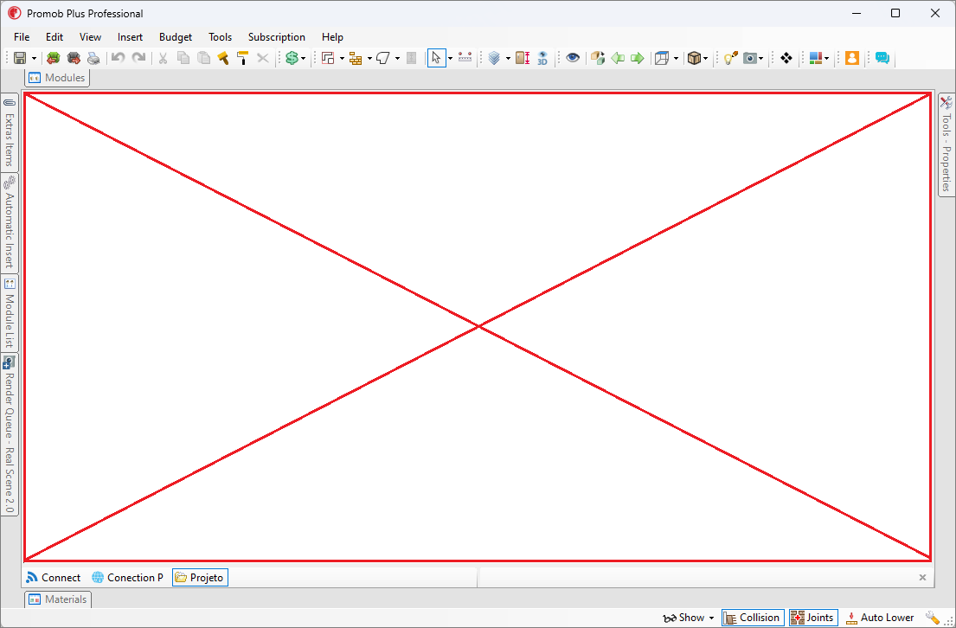
Task: Click the clipboard Paste icon
Action: [x=204, y=58]
